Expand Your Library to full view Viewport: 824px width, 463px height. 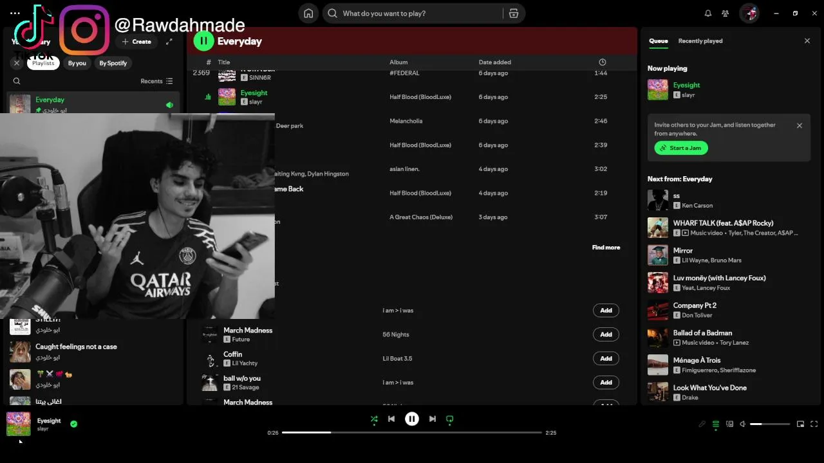tap(169, 42)
